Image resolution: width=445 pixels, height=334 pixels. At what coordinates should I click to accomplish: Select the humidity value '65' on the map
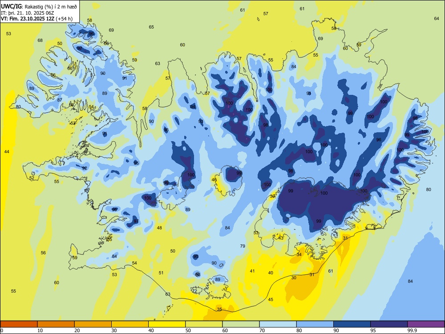(x=151, y=27)
